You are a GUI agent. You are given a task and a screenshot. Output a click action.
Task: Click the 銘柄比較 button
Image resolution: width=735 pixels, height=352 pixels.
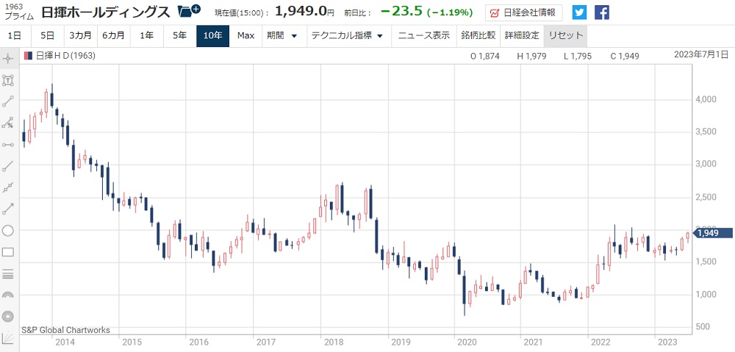(478, 36)
